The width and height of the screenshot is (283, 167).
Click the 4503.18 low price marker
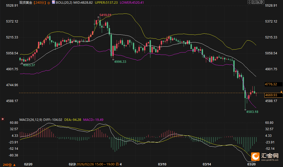pyautogui.click(x=252, y=112)
